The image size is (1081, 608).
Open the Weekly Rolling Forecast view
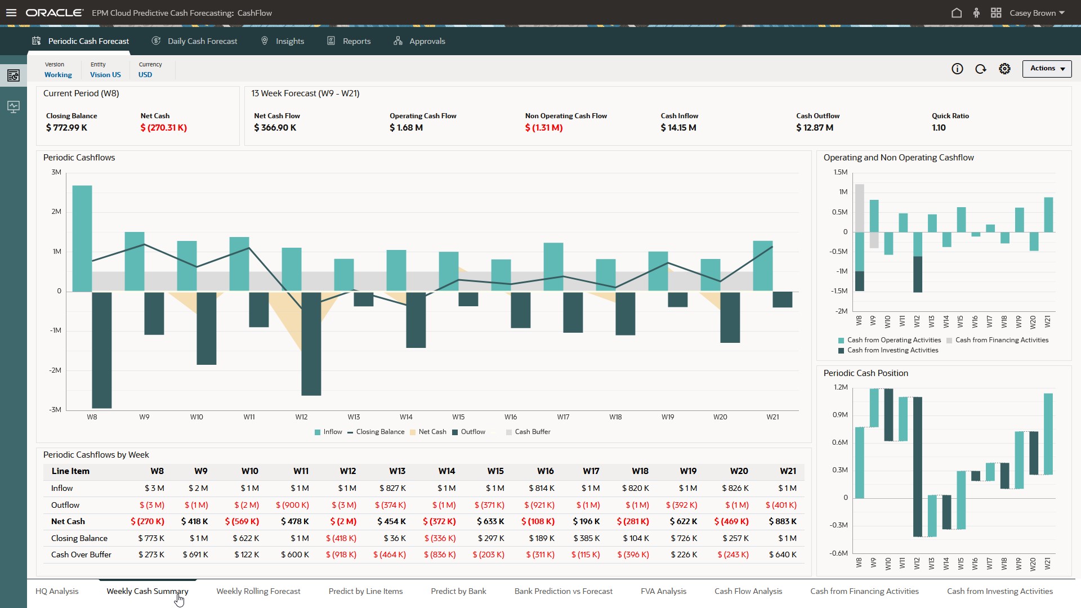(x=258, y=591)
